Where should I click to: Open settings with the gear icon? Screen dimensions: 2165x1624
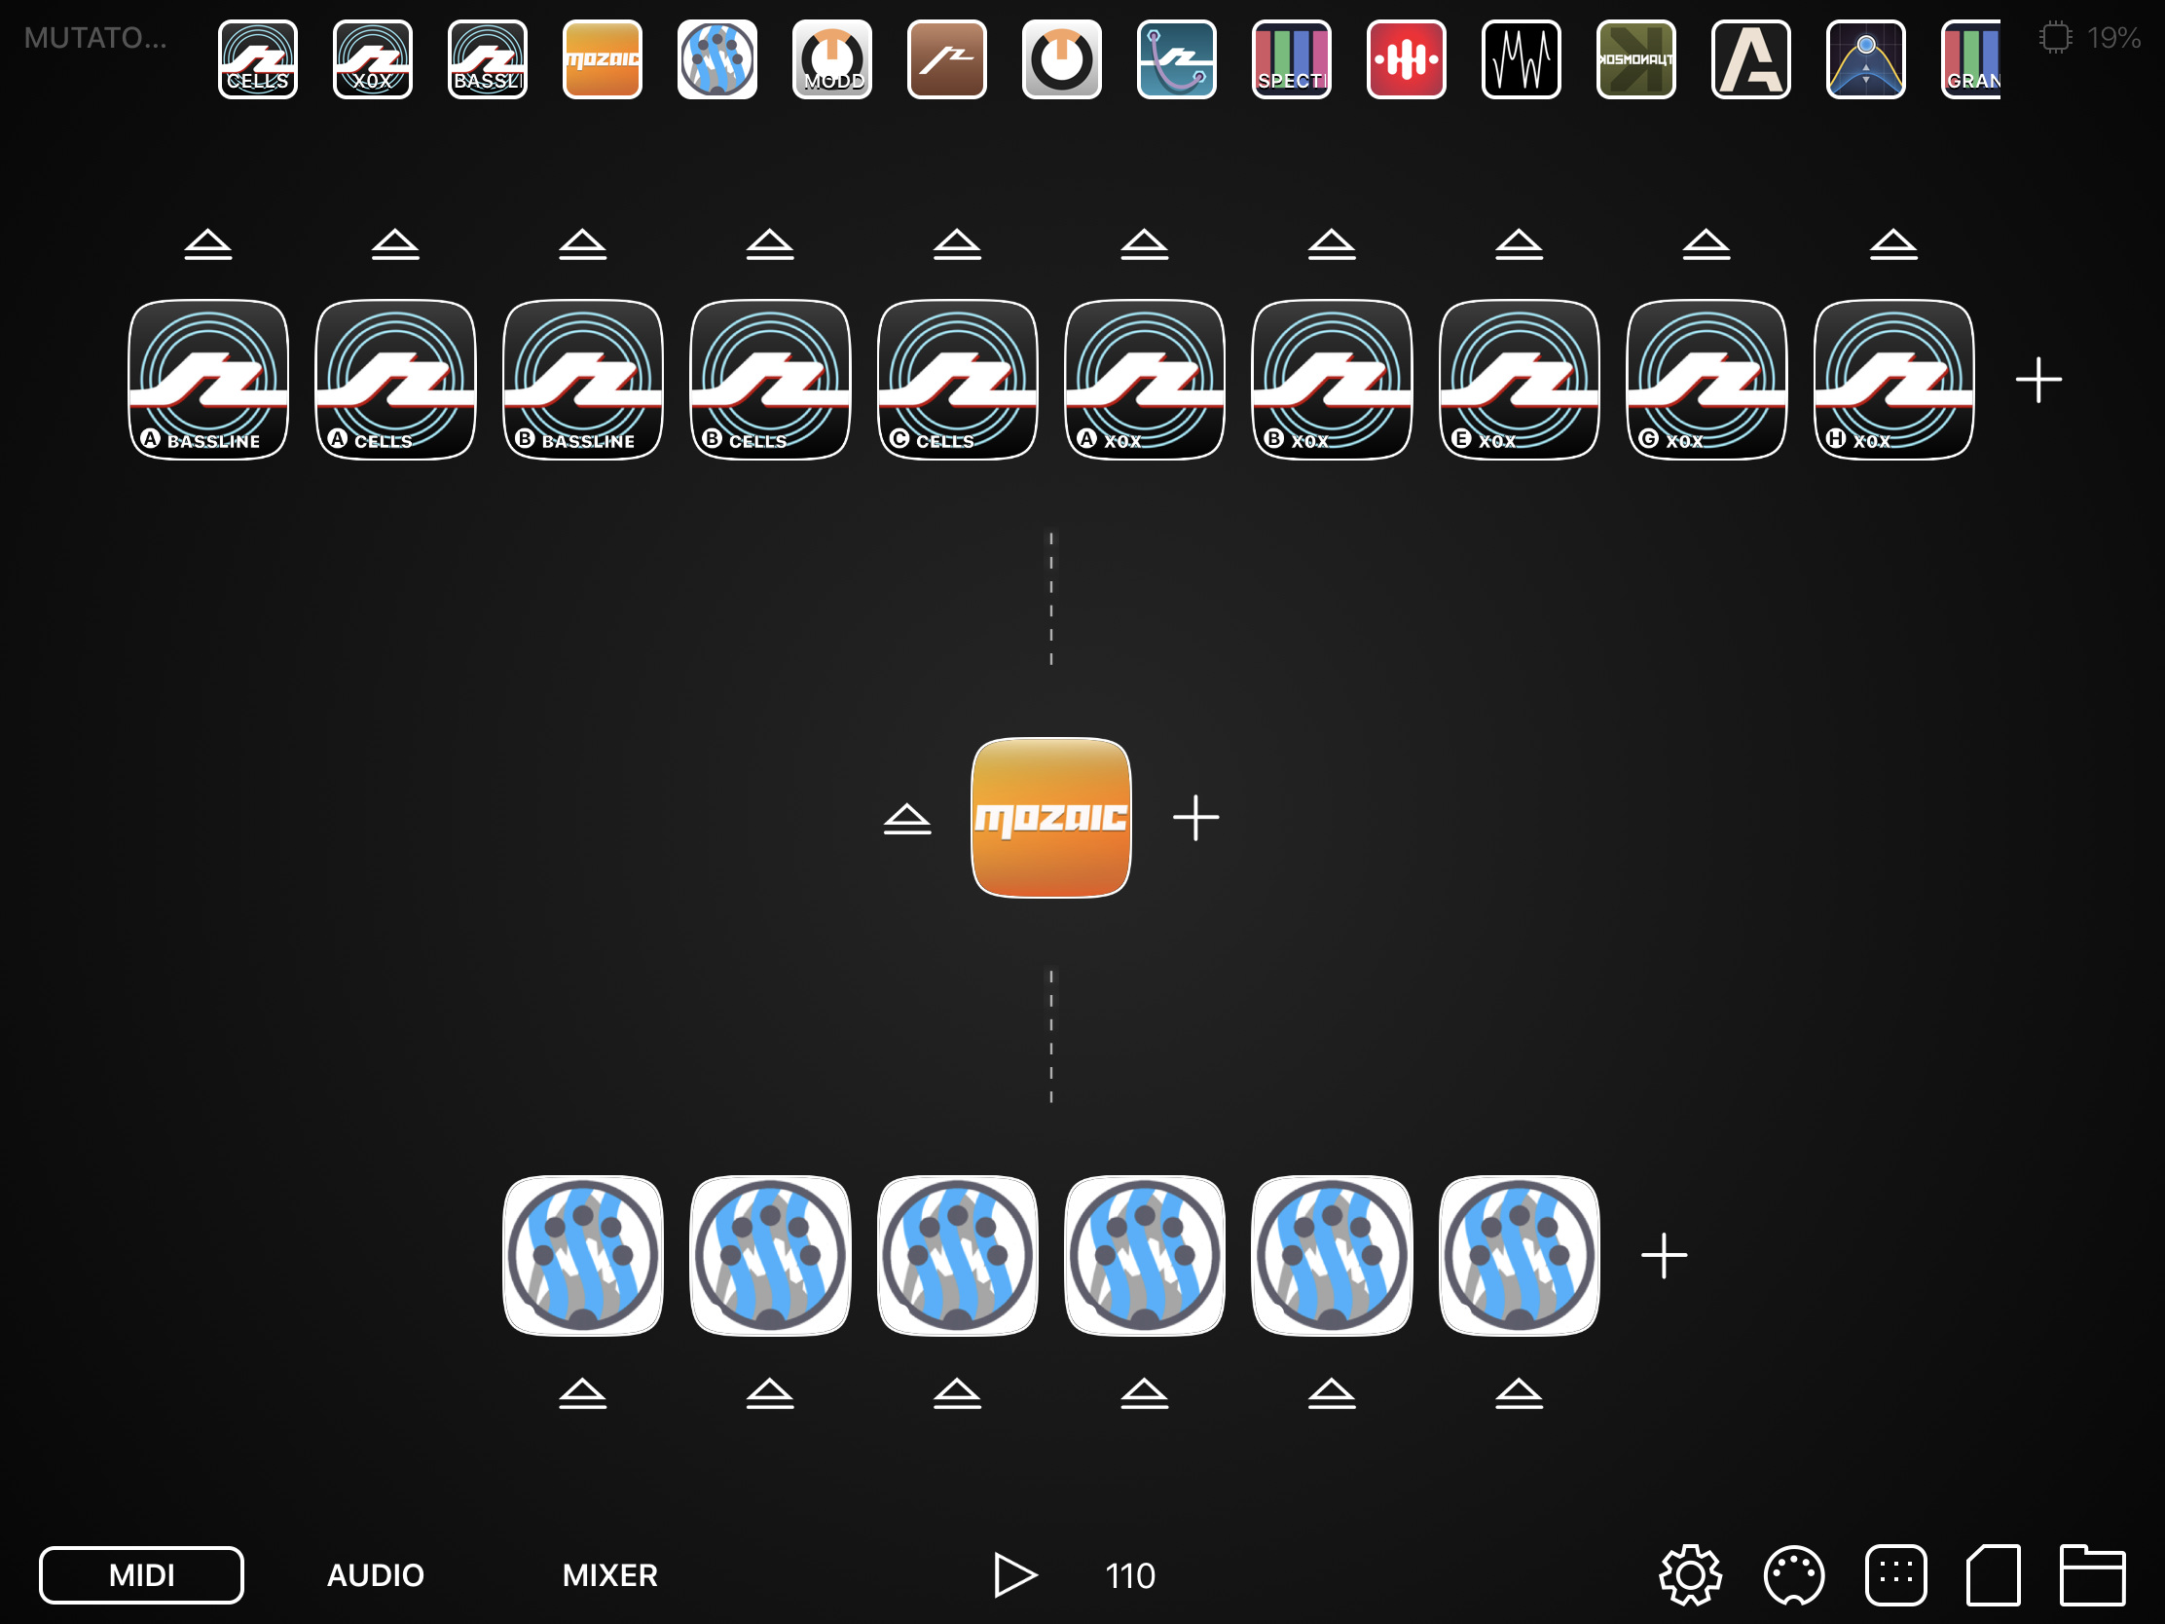pyautogui.click(x=1690, y=1575)
